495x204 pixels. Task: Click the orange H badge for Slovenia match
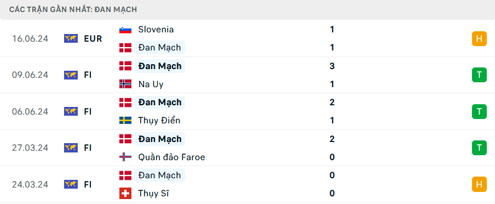tap(479, 38)
